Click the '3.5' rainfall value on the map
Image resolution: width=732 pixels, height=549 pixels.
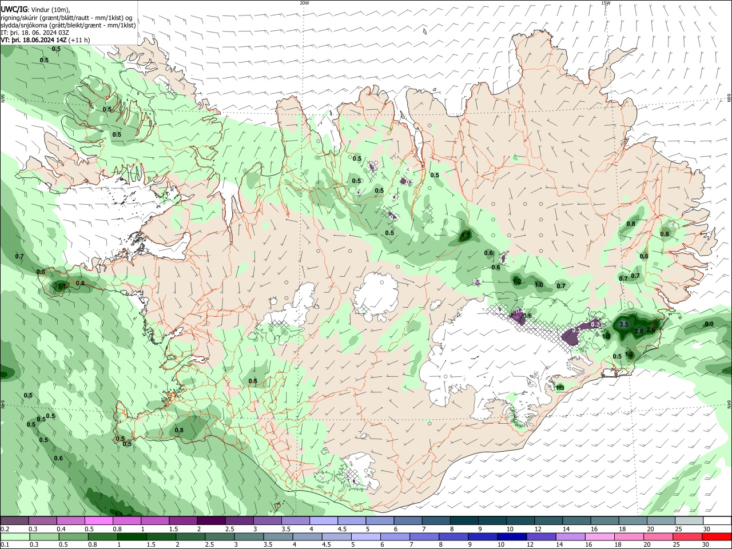(624, 324)
